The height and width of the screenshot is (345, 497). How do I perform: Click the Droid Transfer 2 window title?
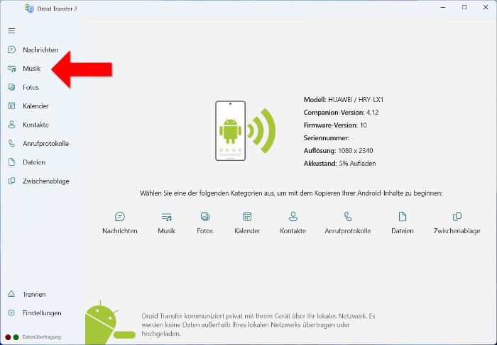coord(57,9)
